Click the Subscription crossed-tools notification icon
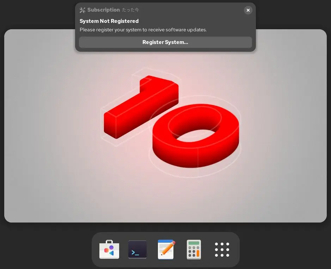Viewport: 331px width, 269px height. tap(82, 10)
